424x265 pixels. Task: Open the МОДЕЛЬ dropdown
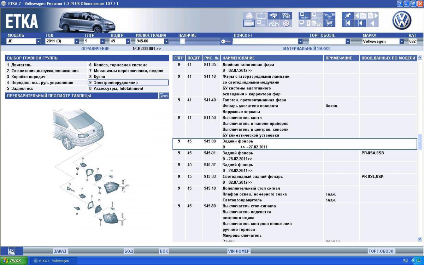tap(39, 41)
